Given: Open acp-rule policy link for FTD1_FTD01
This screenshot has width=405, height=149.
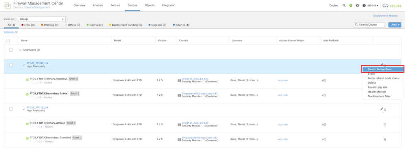Looking at the screenshot, I should (283, 80).
